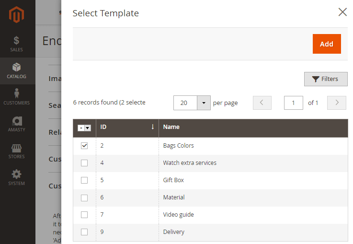Expand the per page dropdown arrow

tap(204, 103)
